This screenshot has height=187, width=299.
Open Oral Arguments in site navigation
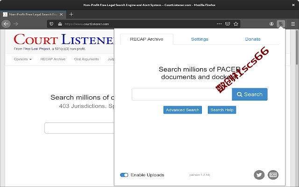click(86, 59)
